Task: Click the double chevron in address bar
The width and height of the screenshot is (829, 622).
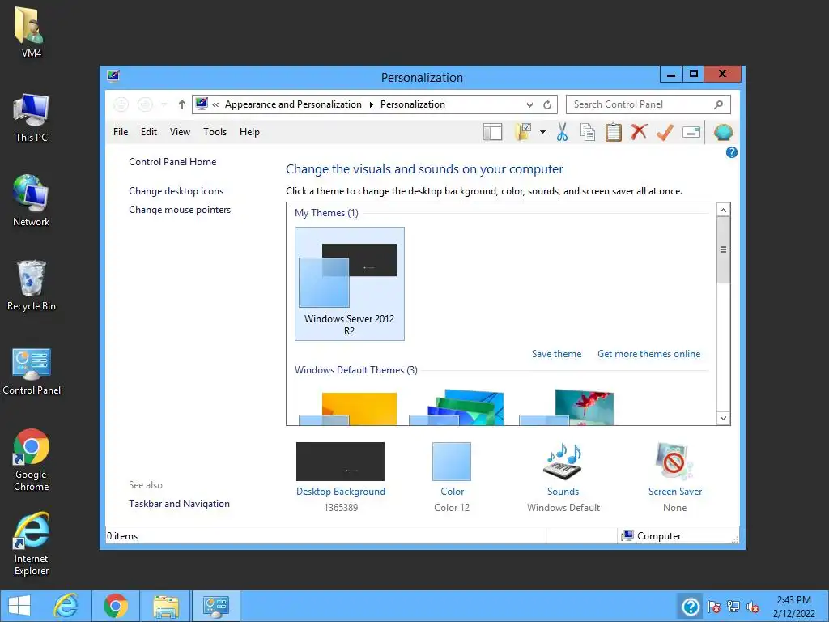Action: click(215, 104)
